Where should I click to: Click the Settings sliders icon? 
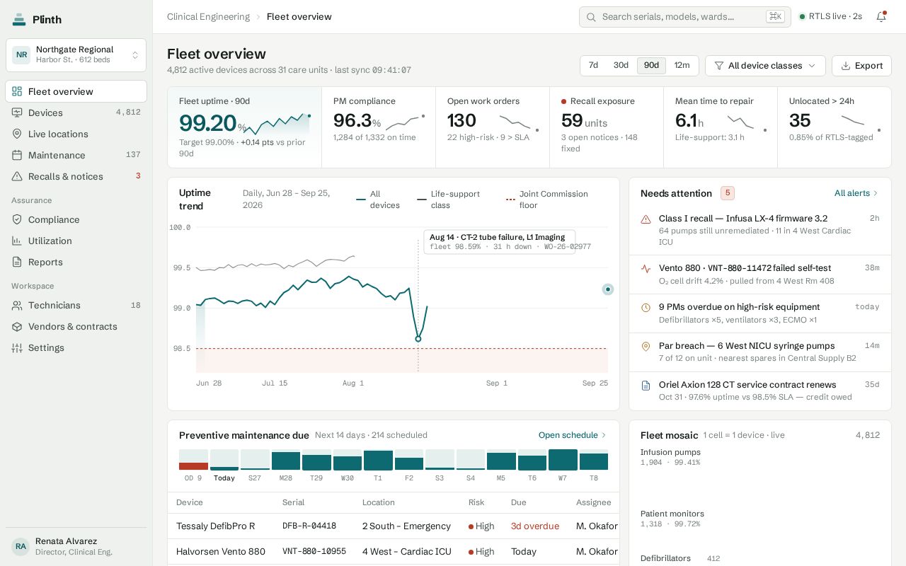[x=17, y=348]
